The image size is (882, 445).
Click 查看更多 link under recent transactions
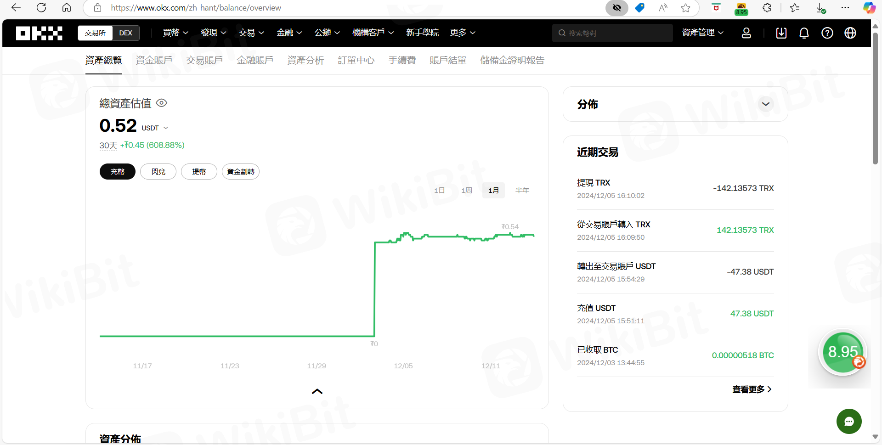coord(752,389)
